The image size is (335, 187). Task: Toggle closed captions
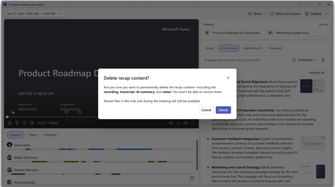[x=171, y=123]
